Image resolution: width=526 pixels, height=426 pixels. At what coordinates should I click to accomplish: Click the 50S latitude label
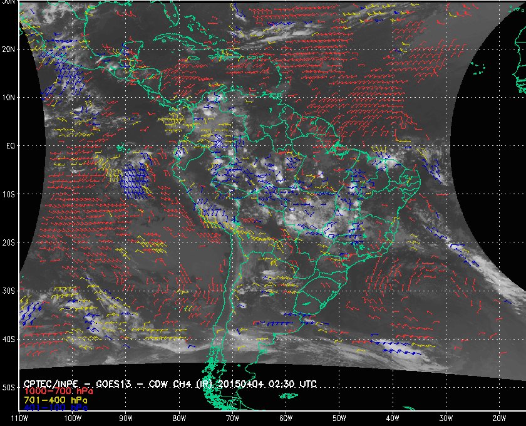[x=9, y=388]
